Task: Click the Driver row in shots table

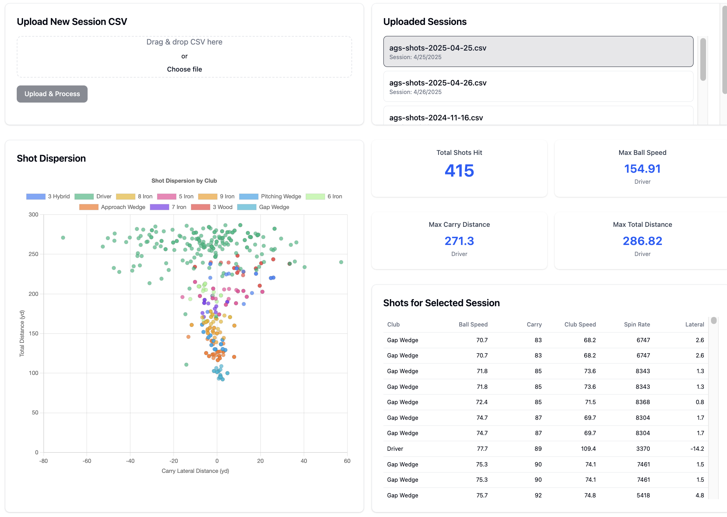Action: tap(546, 449)
